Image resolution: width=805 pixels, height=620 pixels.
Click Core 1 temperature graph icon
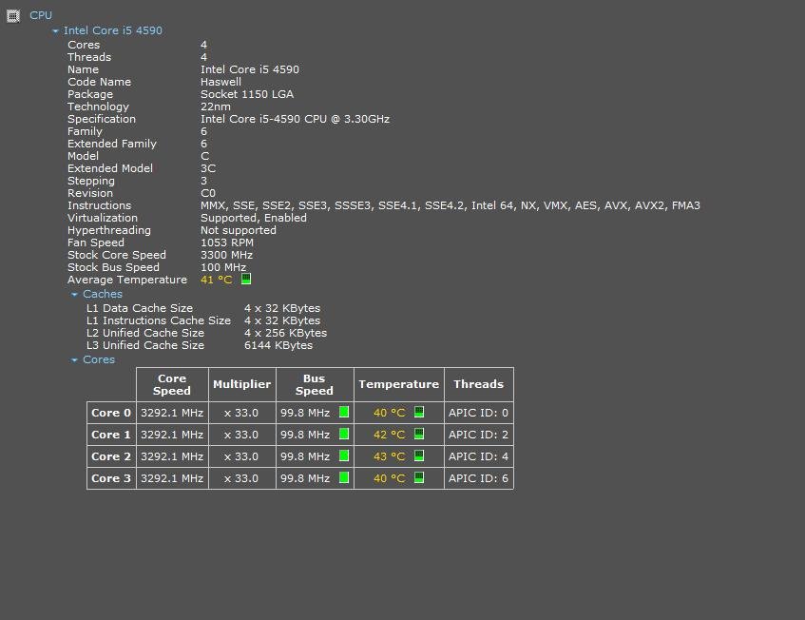[x=418, y=435]
